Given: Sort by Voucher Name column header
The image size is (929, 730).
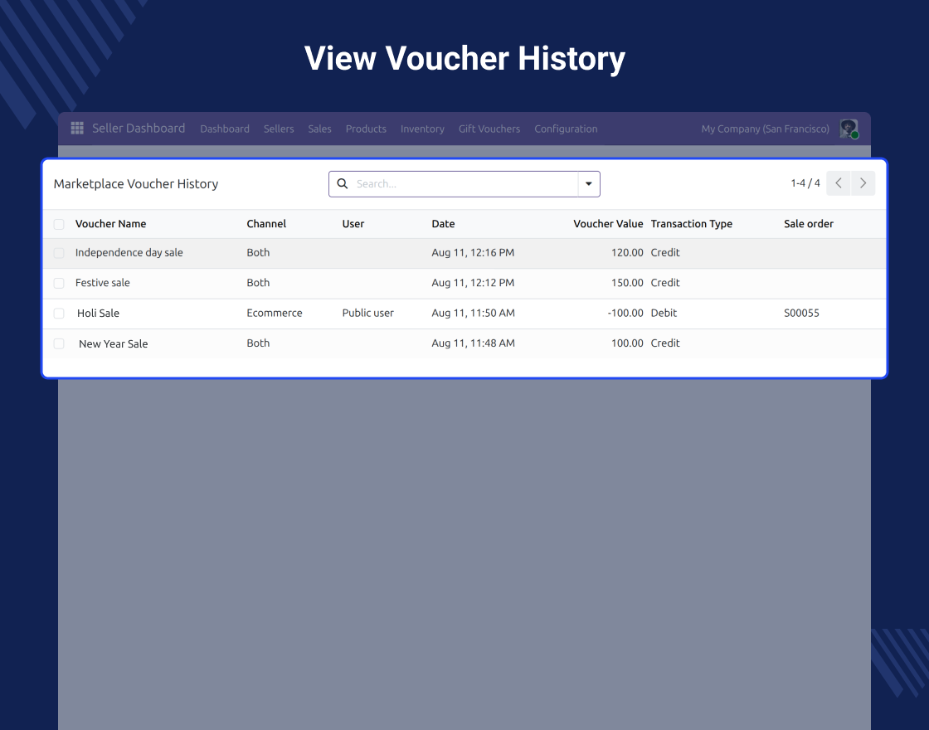Looking at the screenshot, I should coord(111,223).
